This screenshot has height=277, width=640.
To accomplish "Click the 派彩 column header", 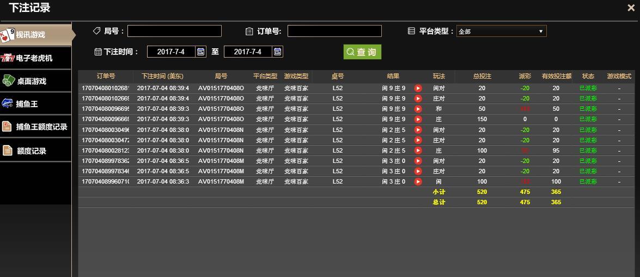I will coord(525,76).
